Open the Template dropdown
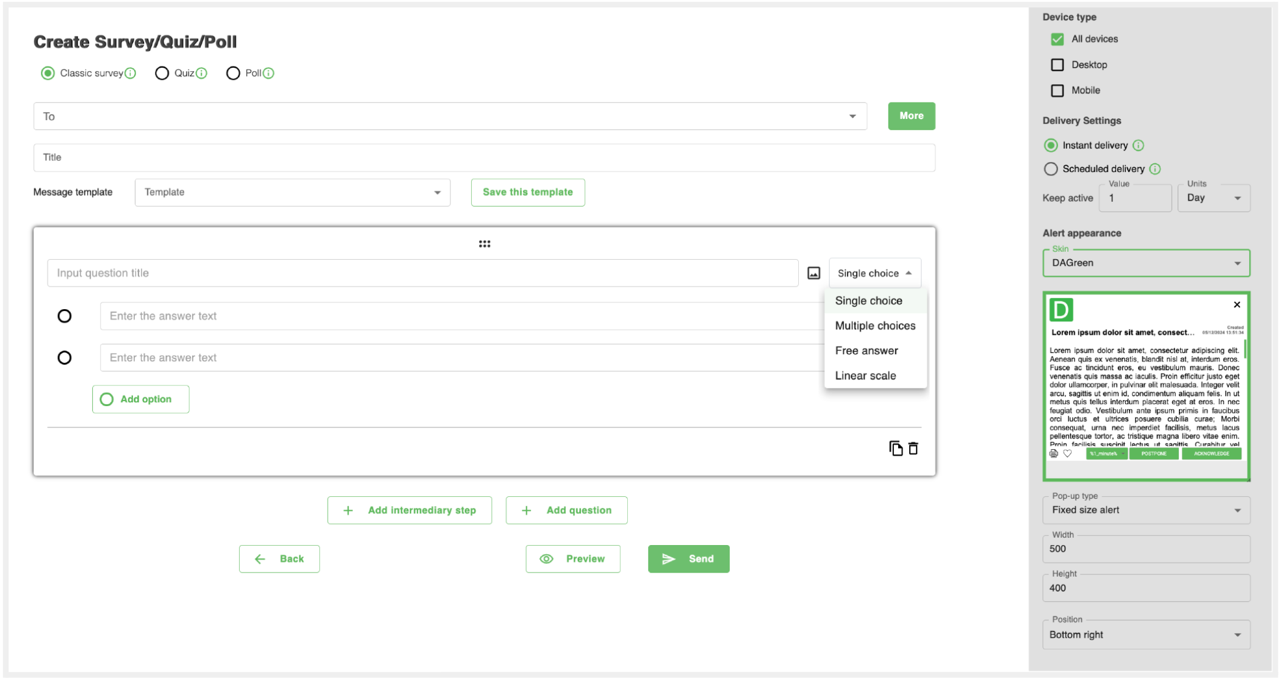 (x=292, y=193)
